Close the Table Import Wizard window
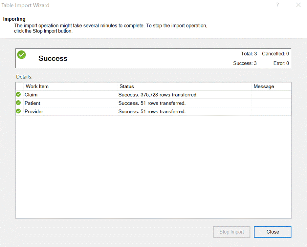The image size is (307, 247). click(298, 5)
